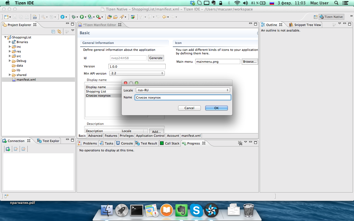354x221 pixels.
Task: Click the yellow Back arrow toolbar icon
Action: (x=164, y=17)
